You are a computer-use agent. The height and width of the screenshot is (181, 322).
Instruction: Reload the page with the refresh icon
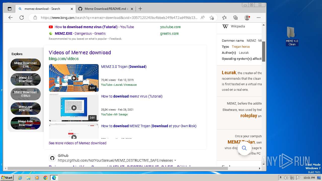click(22, 18)
